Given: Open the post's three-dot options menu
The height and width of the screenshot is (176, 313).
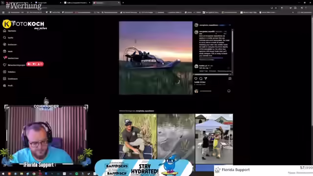Looking at the screenshot, I should click(x=230, y=25).
